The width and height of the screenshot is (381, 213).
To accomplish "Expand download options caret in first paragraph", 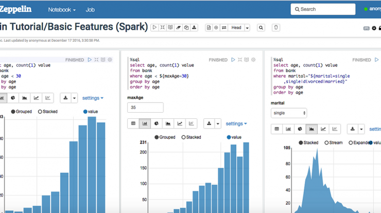I will [x=74, y=98].
